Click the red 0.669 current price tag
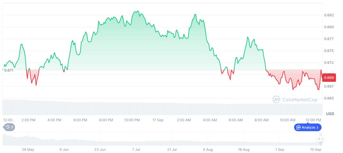The width and height of the screenshot is (343, 153). [x=329, y=77]
